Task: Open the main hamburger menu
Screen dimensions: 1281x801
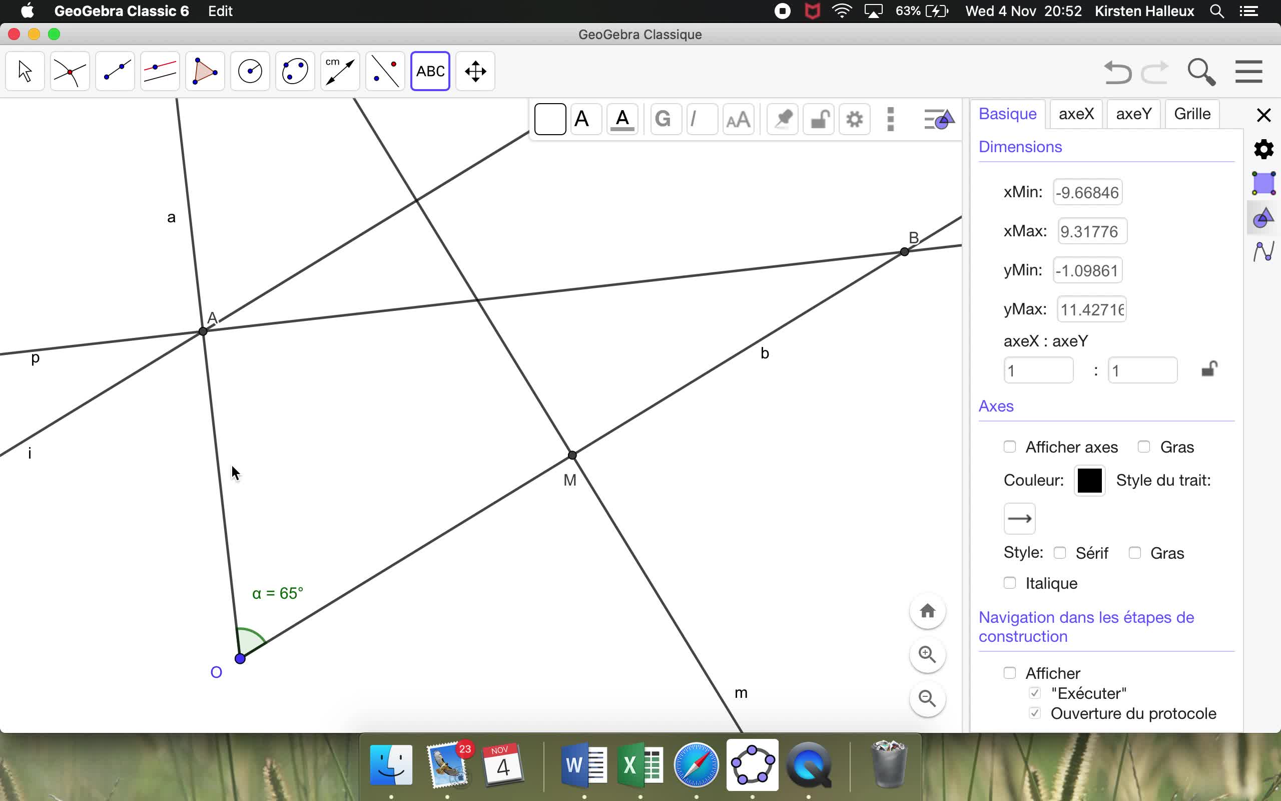Action: coord(1248,72)
